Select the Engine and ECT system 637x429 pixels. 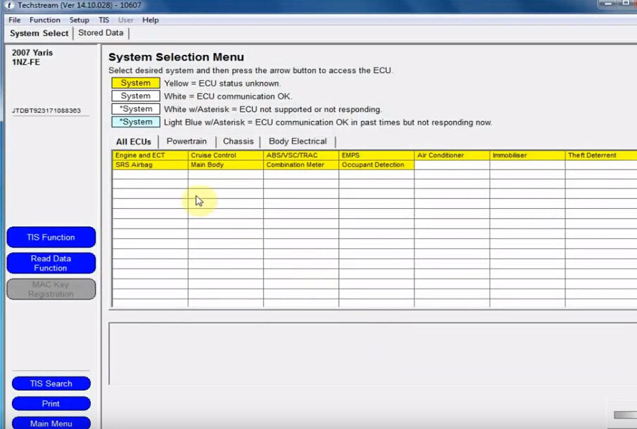coord(151,155)
